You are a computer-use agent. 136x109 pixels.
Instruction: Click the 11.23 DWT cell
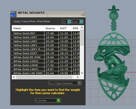coord(65,33)
